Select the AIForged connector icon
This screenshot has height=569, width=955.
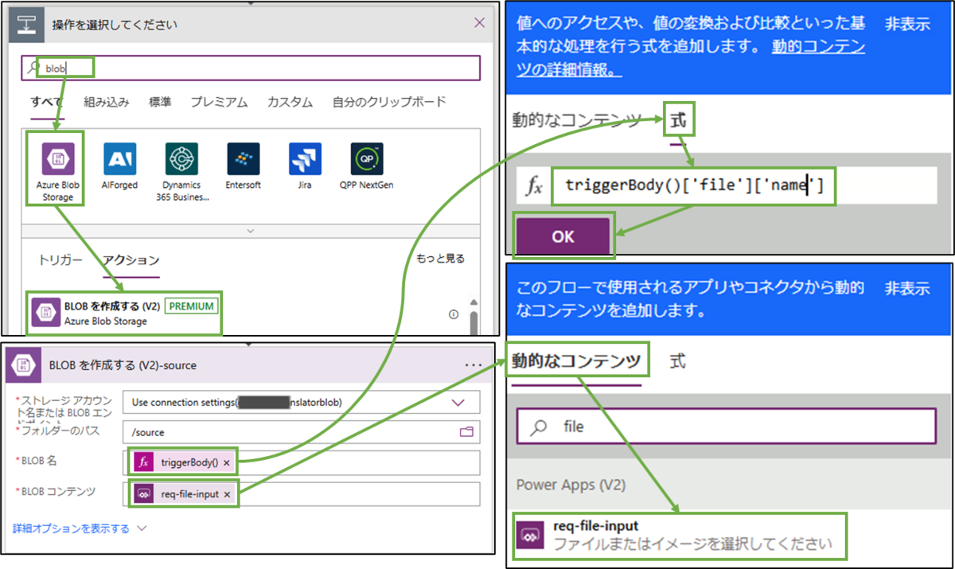119,158
